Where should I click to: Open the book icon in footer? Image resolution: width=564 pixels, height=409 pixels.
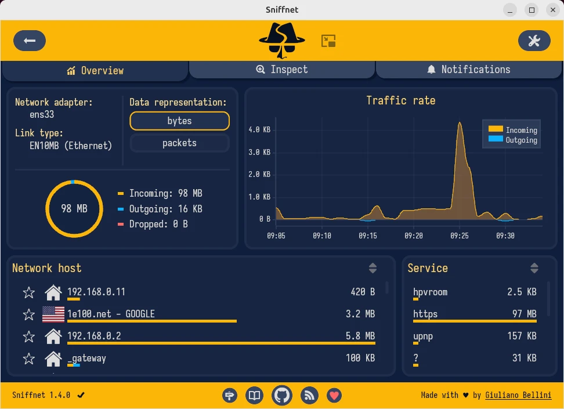click(254, 395)
